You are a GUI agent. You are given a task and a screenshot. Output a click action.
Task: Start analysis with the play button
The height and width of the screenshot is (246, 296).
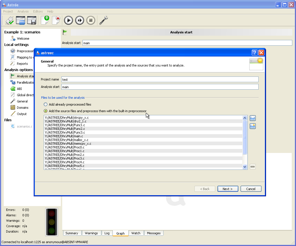(x=69, y=20)
